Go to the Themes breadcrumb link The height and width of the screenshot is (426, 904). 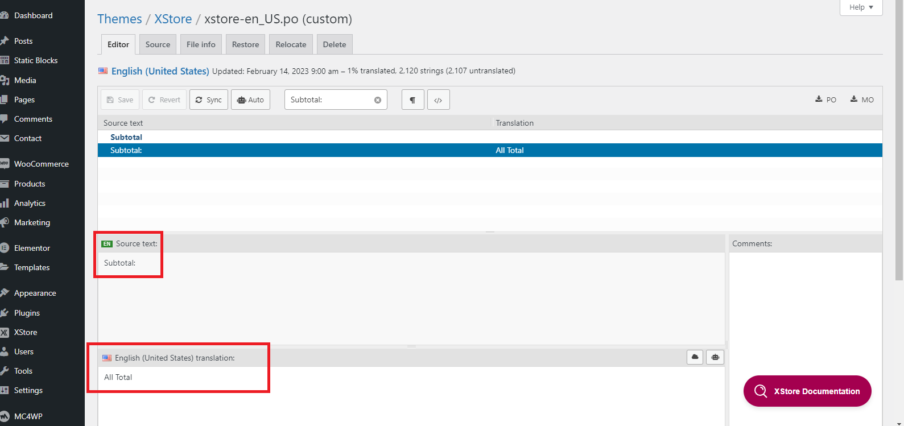click(119, 19)
